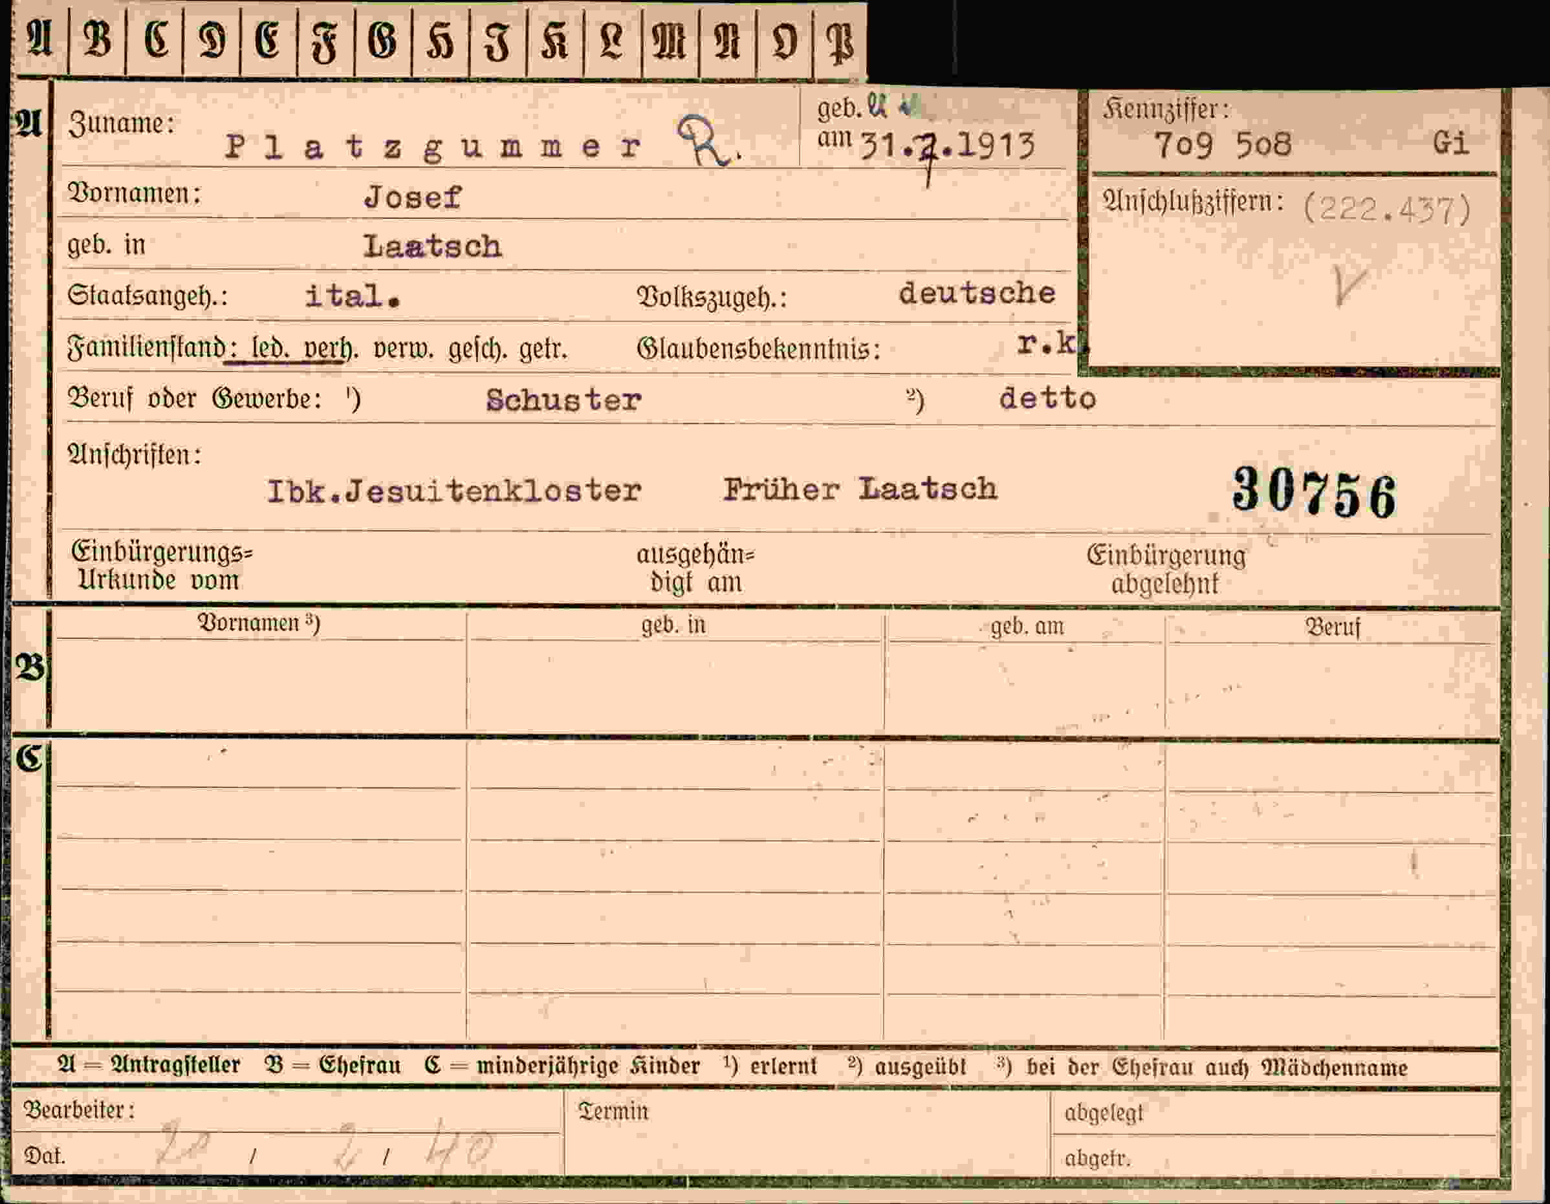Click the section C marker for Kinder
The image size is (1550, 1204).
coord(29,758)
